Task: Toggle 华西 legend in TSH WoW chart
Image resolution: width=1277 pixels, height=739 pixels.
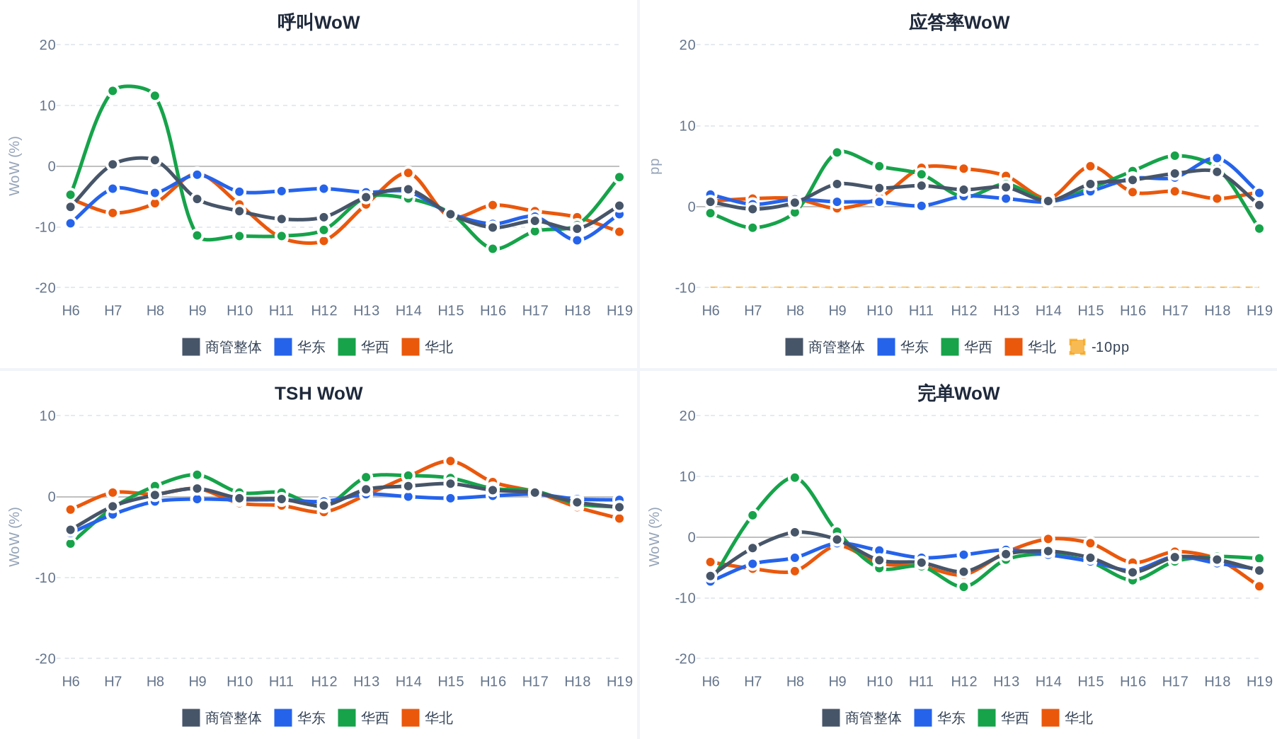Action: pyautogui.click(x=364, y=718)
